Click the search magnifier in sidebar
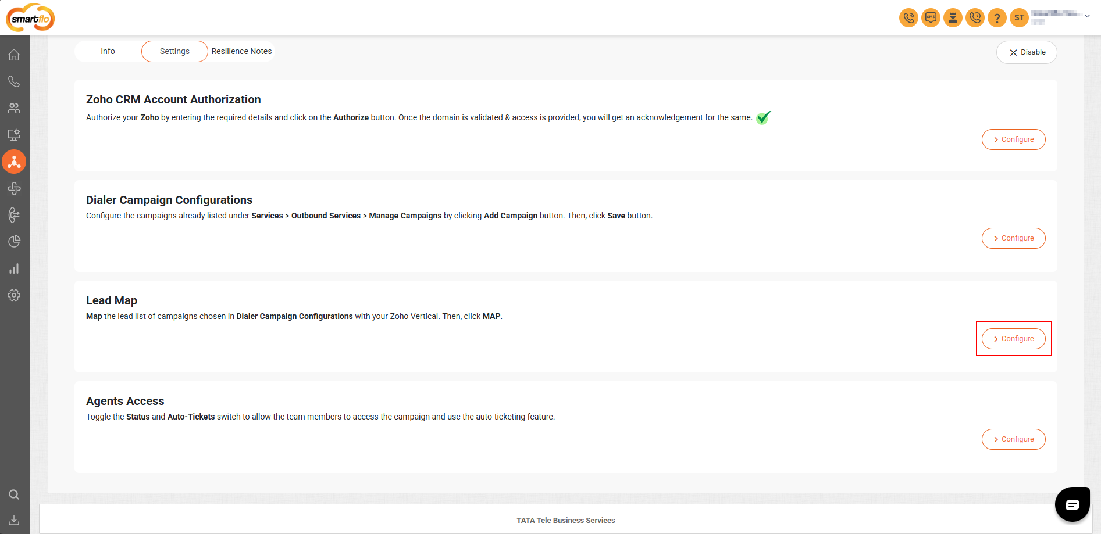Image resolution: width=1101 pixels, height=534 pixels. tap(14, 494)
